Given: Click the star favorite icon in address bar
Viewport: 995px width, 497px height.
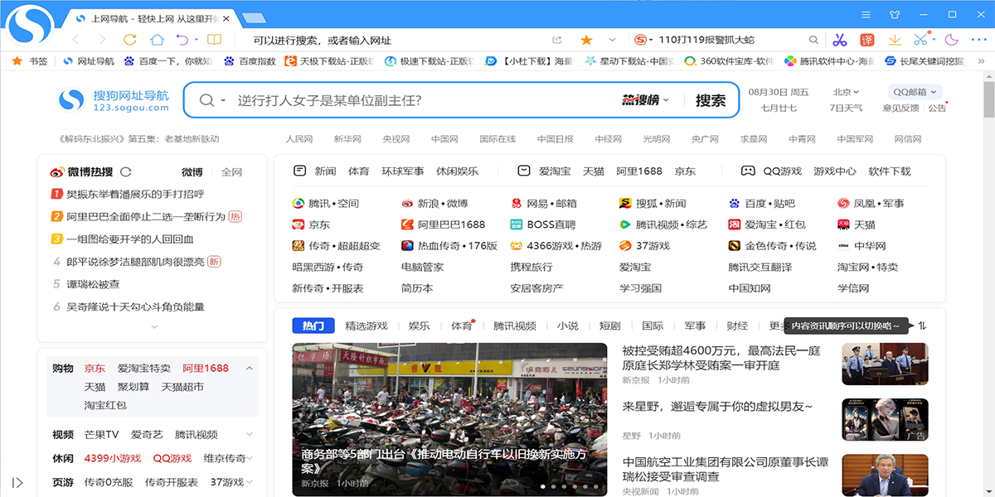Looking at the screenshot, I should click(586, 40).
